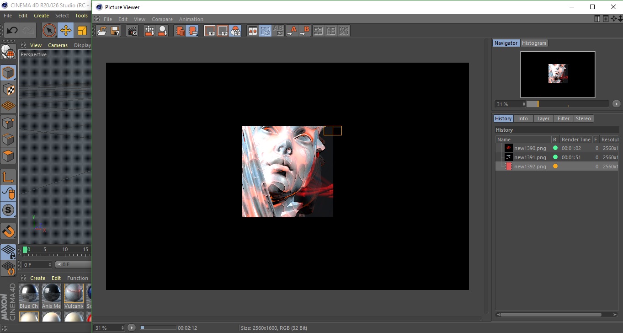The width and height of the screenshot is (623, 333).
Task: Click the Navigator preview thumbnail
Action: 558,74
